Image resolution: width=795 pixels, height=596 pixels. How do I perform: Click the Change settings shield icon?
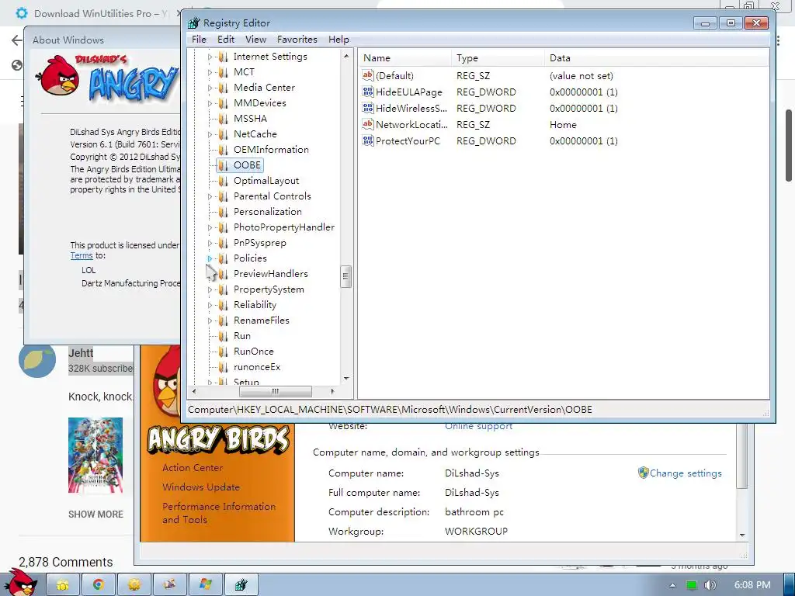point(643,473)
